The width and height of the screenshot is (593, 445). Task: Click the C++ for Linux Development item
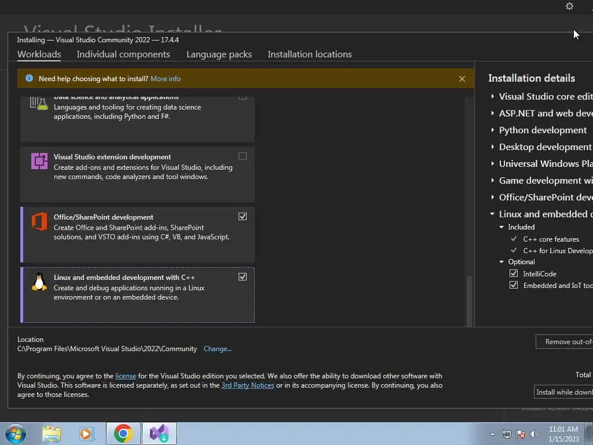558,250
